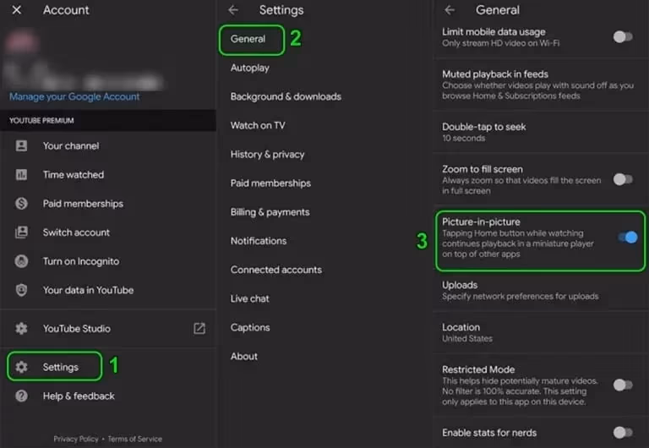Viewport: 649px width, 448px height.
Task: Enable the Restricted Mode switch
Action: click(x=622, y=385)
